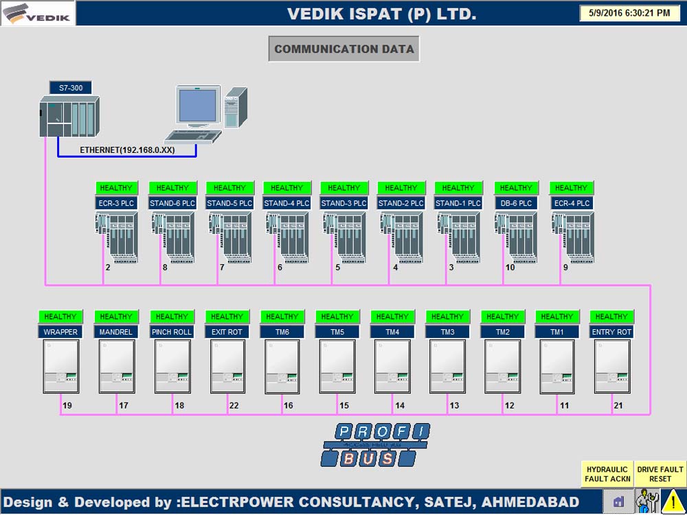This screenshot has height=515, width=687.
Task: Click the VEDIK ISPAT (P) LTD. header title
Action: pyautogui.click(x=381, y=14)
